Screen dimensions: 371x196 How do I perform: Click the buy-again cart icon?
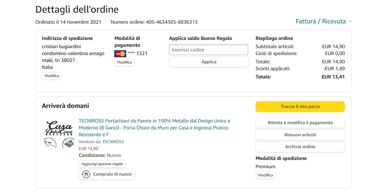tap(86, 174)
